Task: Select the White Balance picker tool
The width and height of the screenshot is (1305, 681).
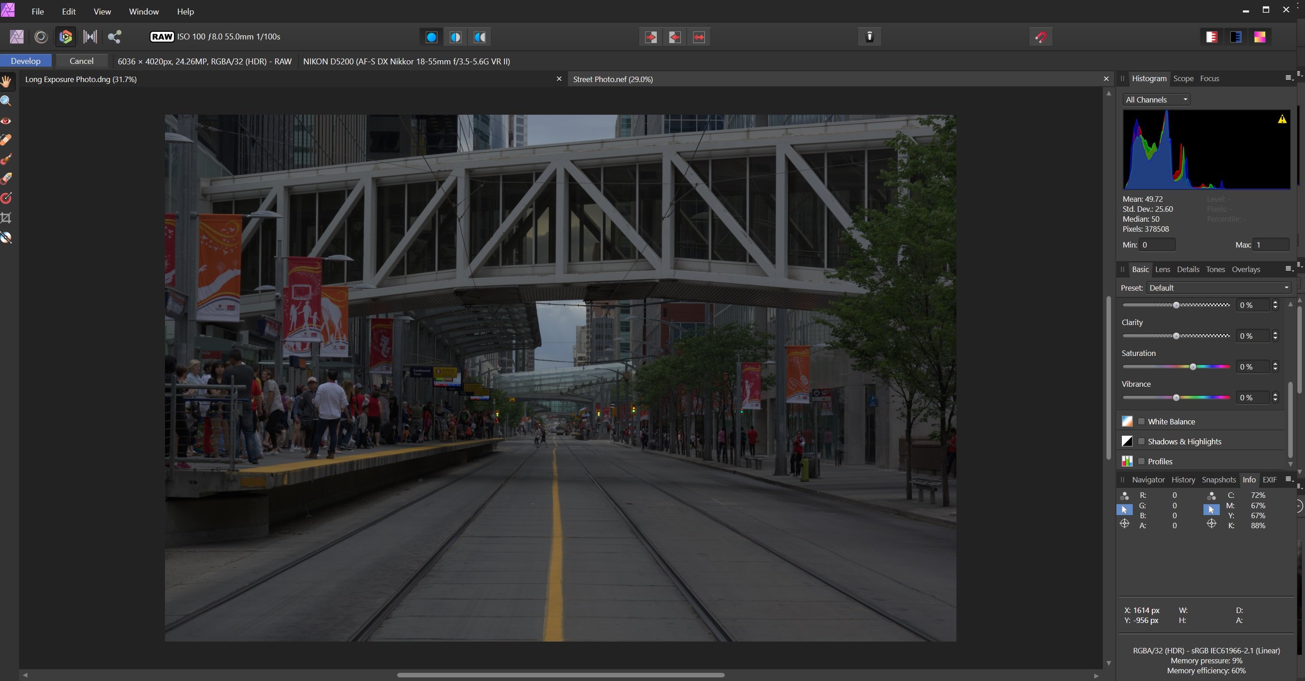Action: coord(6,238)
